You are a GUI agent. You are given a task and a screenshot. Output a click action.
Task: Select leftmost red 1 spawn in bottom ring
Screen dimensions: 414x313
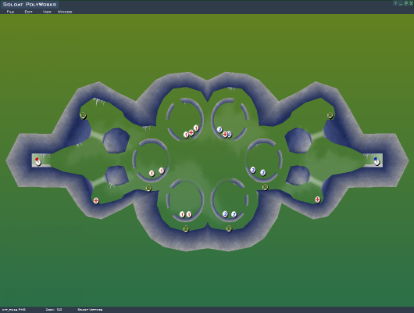(182, 214)
